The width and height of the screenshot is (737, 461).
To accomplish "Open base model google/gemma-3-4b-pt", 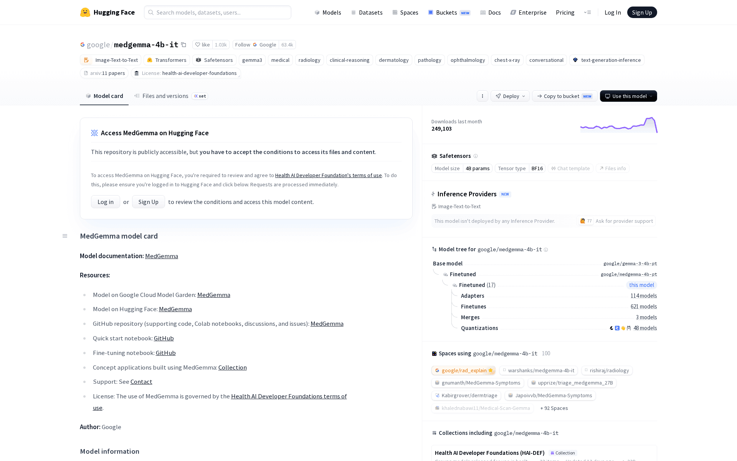I will [630, 264].
